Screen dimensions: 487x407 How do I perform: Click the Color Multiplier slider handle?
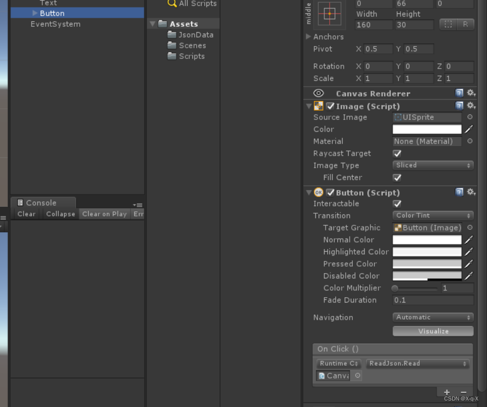coord(395,288)
